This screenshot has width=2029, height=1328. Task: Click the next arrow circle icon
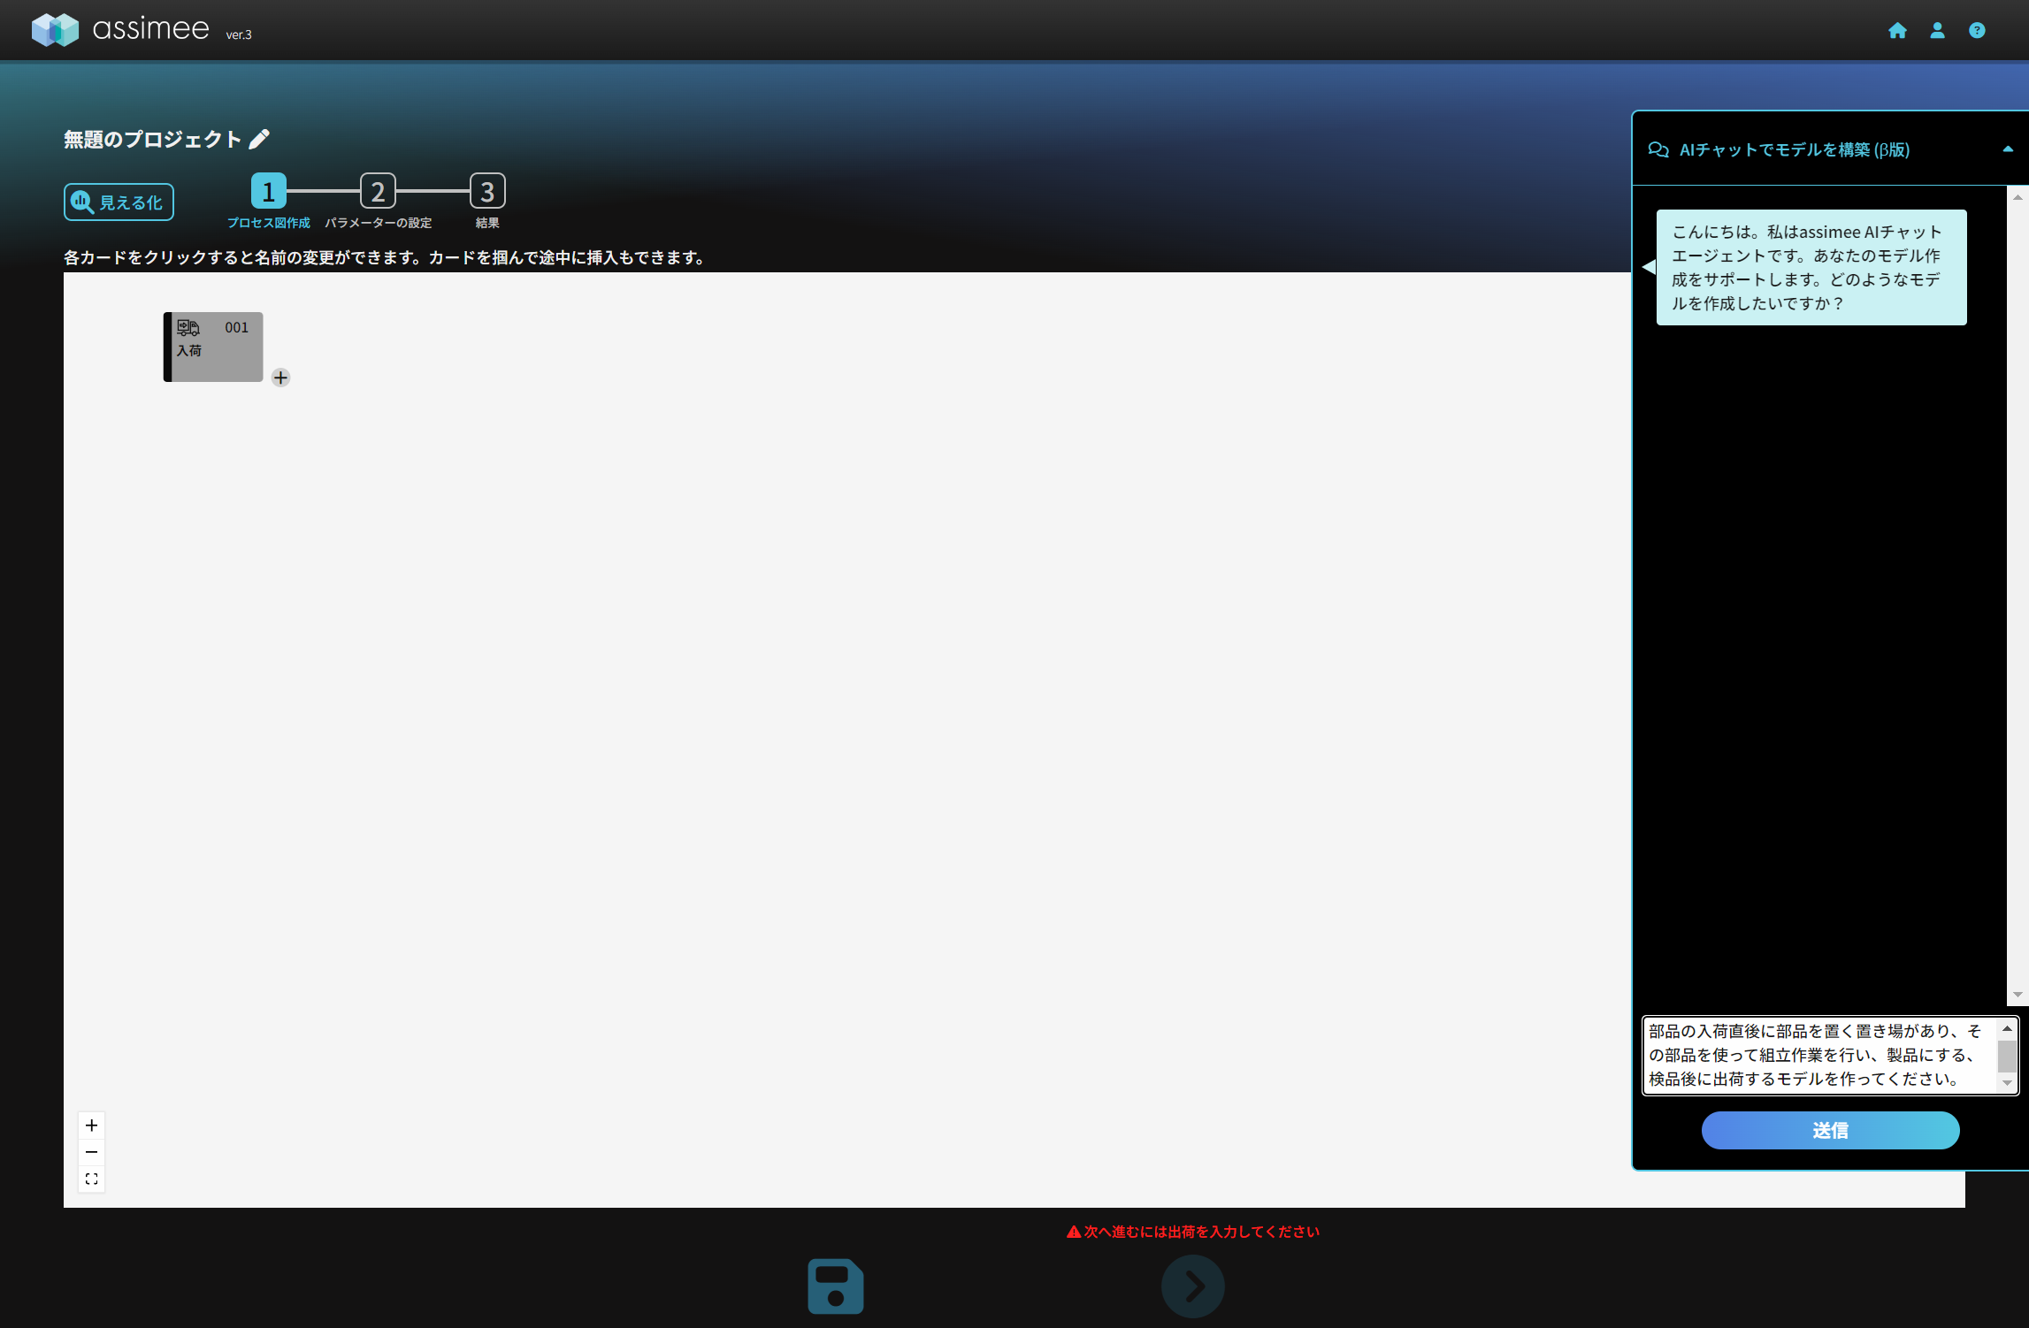[1192, 1286]
